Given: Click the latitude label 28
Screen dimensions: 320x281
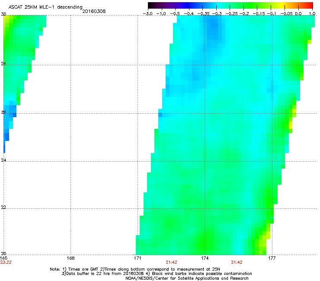Looking at the screenshot, I should coord(3,64).
